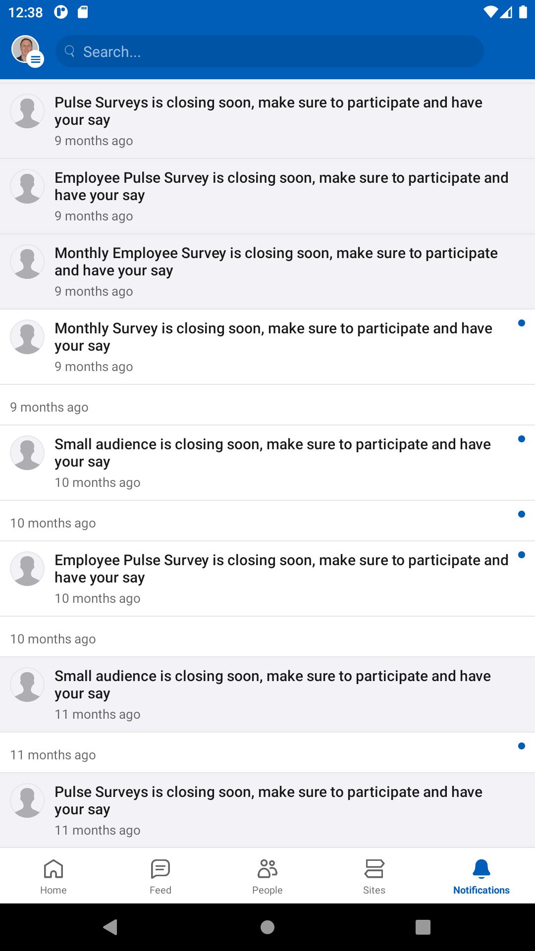
Task: Open Monthly Employee Survey notification
Action: pos(267,271)
